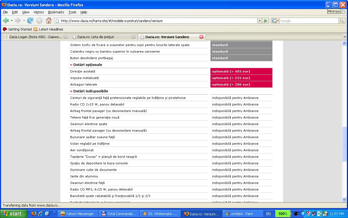Viewport: 348px width, 218px height.
Task: Click into the Google search field
Action: (309, 21)
